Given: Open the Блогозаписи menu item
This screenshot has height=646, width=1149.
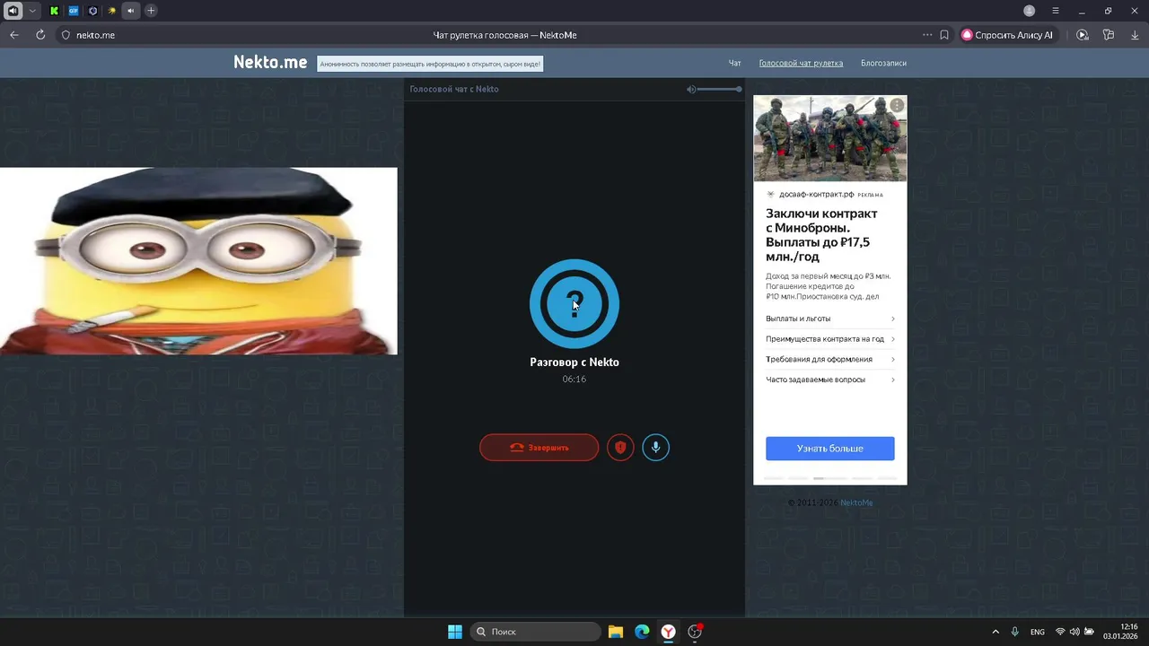Looking at the screenshot, I should [883, 64].
